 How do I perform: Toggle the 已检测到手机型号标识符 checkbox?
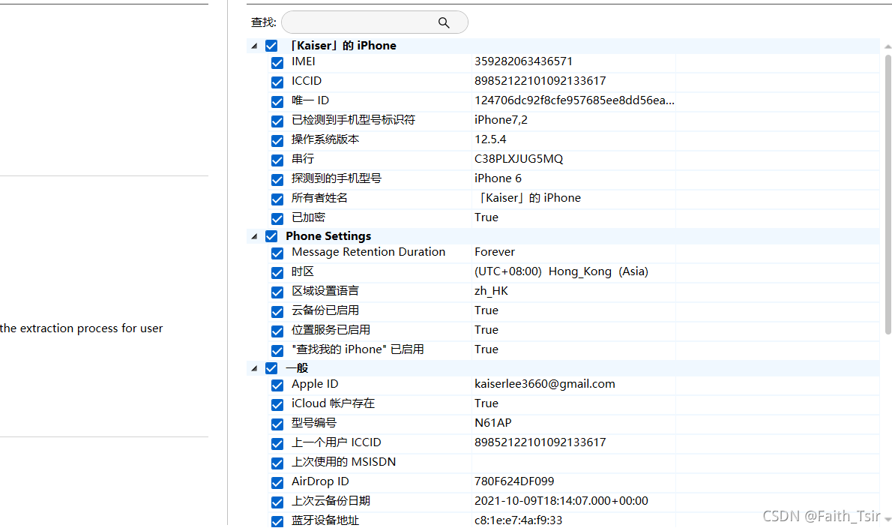tap(277, 121)
